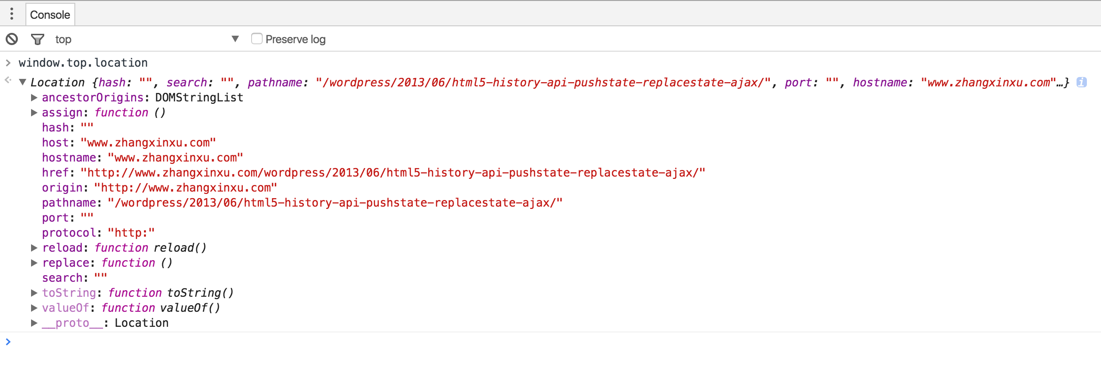Click the protocol "http:" value
The width and height of the screenshot is (1101, 370).
131,233
